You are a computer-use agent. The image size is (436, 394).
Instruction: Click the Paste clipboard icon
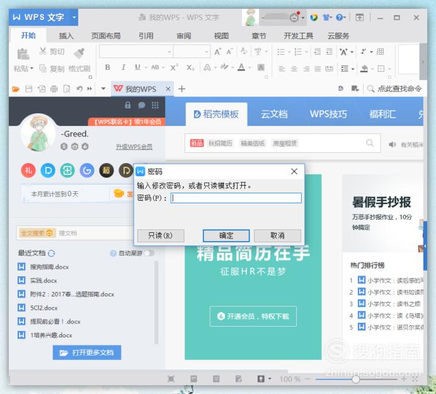pyautogui.click(x=23, y=54)
